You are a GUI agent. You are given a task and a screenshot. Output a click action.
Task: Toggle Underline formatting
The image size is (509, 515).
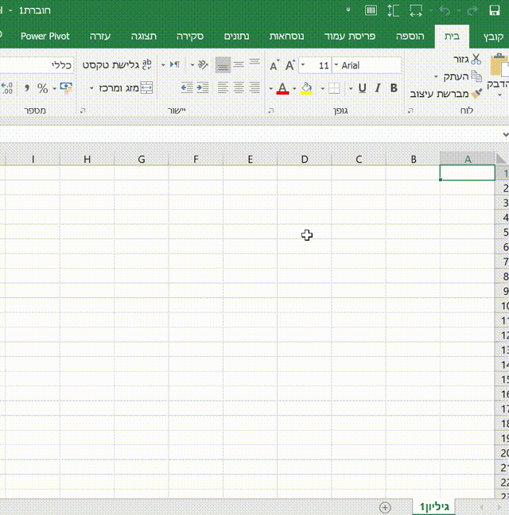[x=362, y=87]
